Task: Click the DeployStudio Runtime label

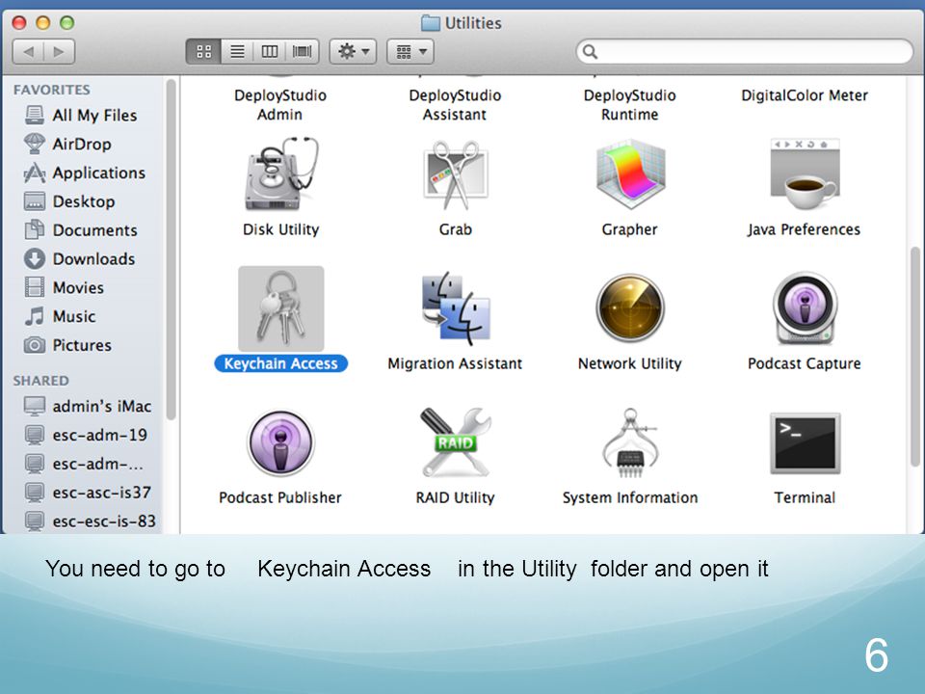Action: 629,104
